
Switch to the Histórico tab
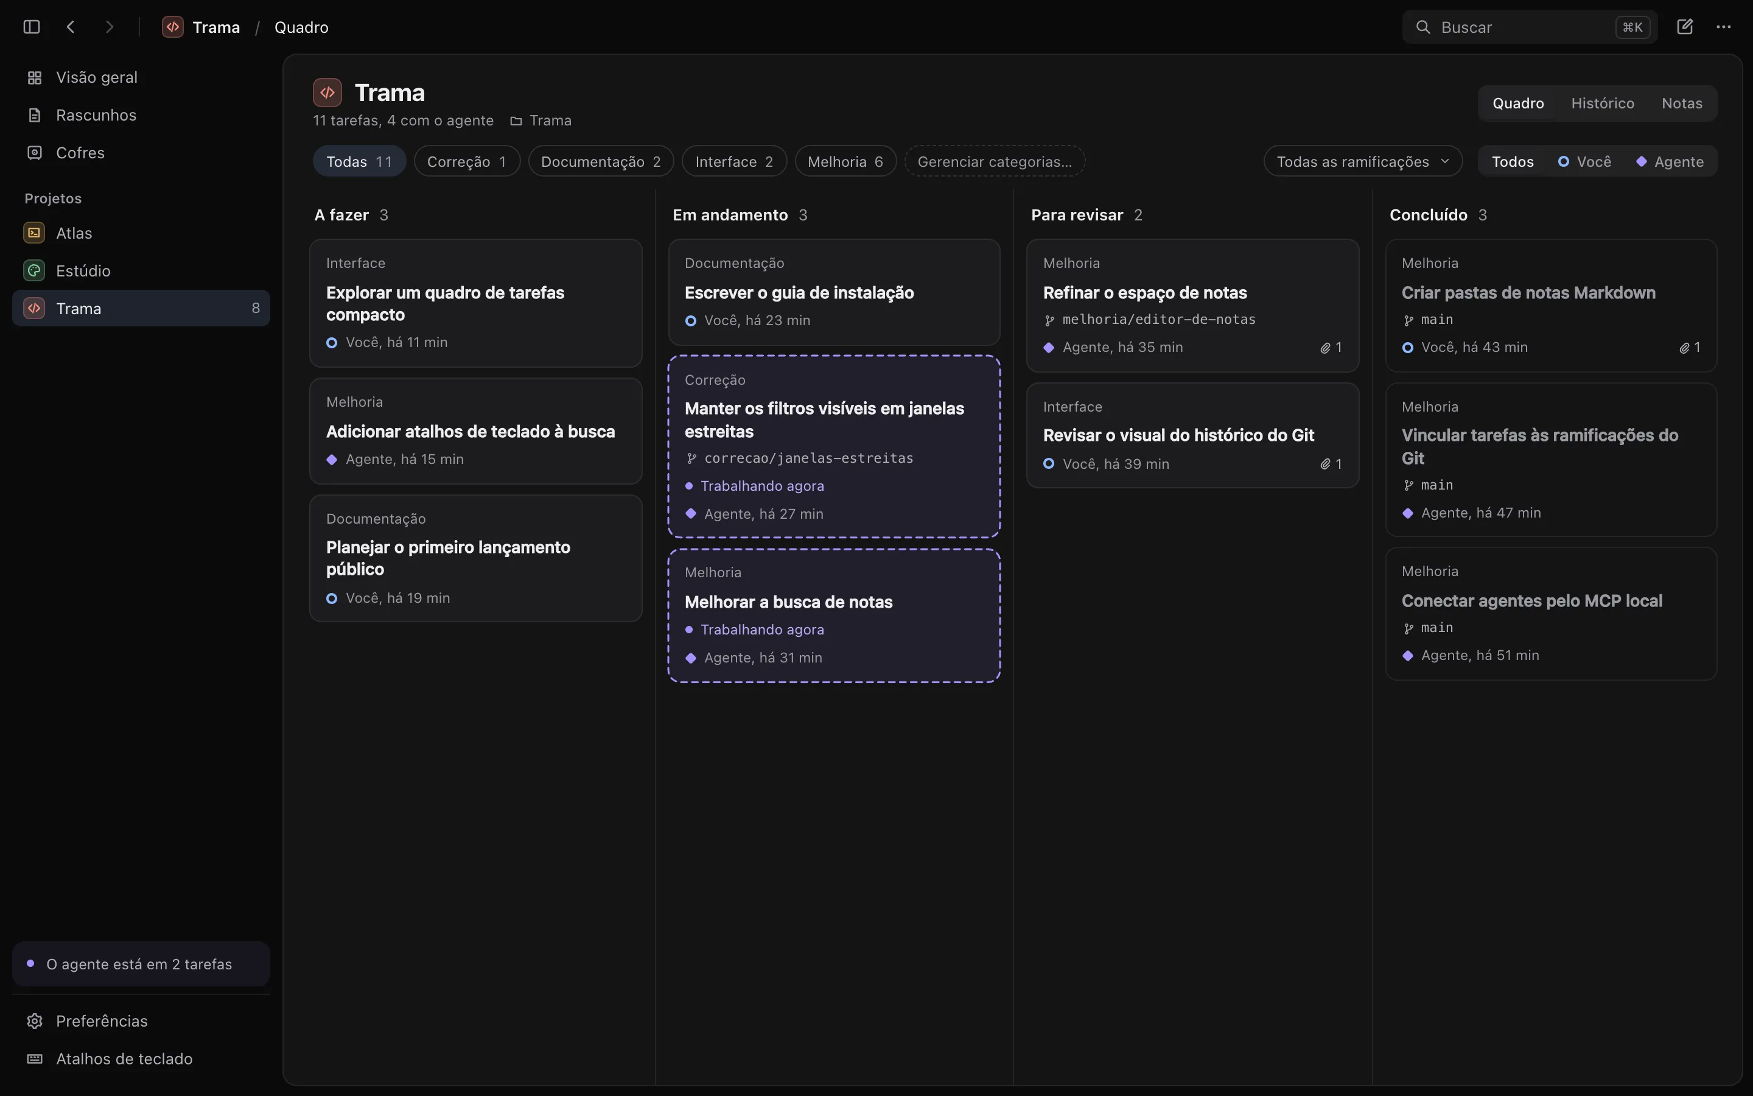(1602, 104)
